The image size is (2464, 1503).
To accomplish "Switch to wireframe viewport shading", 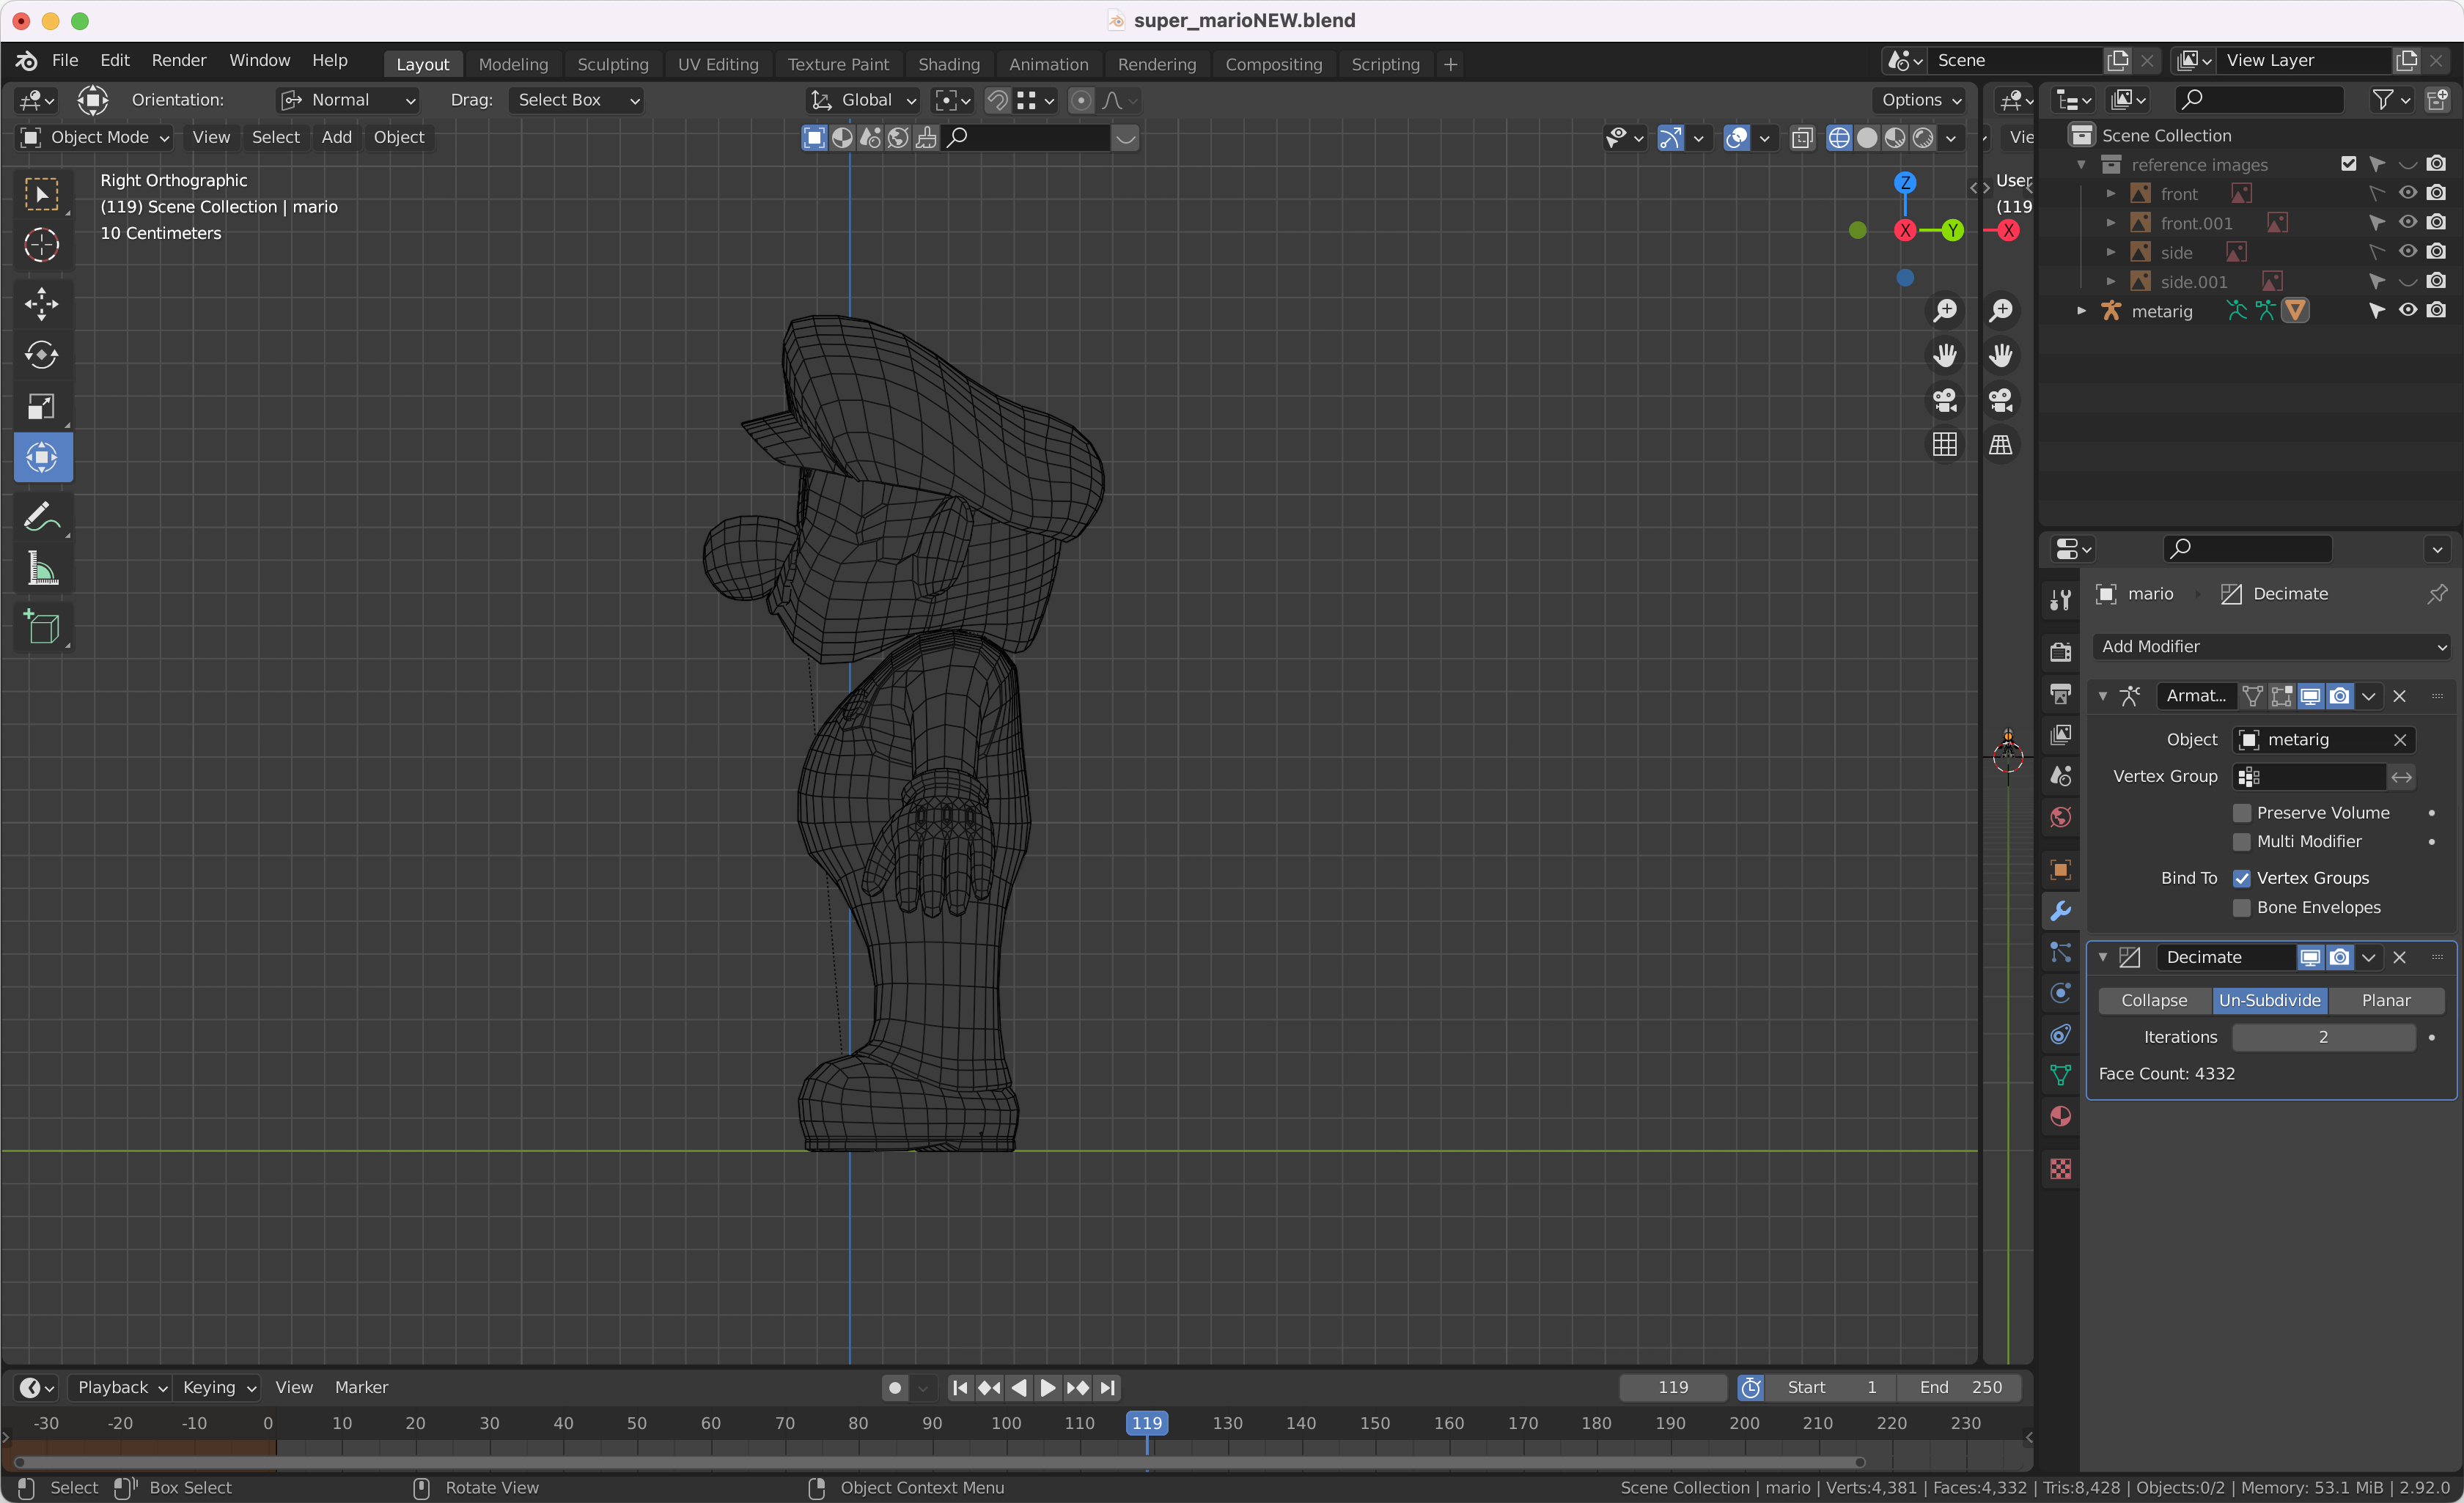I will (x=1838, y=138).
